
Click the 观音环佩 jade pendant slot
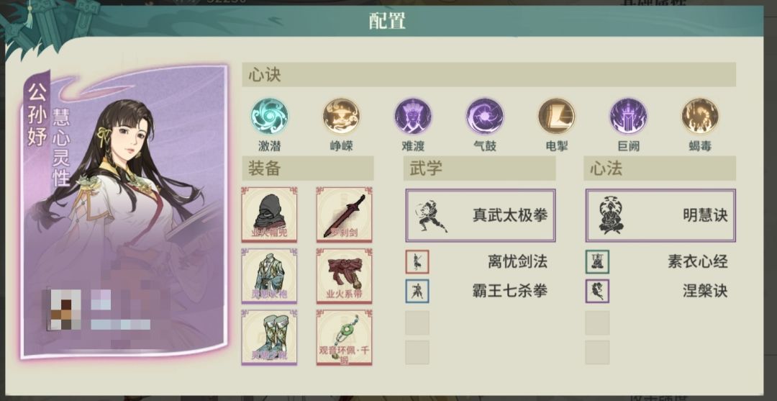tap(345, 338)
